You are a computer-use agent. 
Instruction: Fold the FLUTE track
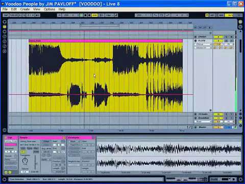(195, 41)
